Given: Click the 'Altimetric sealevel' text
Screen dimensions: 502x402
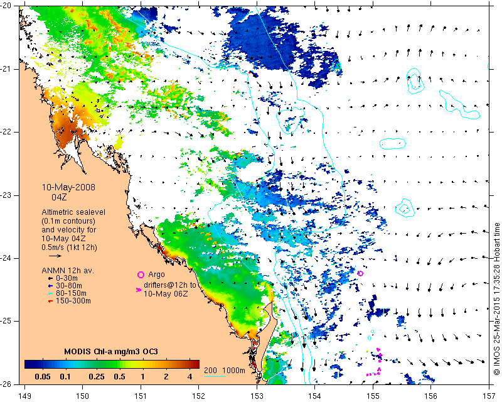Looking at the screenshot, I should point(73,212).
